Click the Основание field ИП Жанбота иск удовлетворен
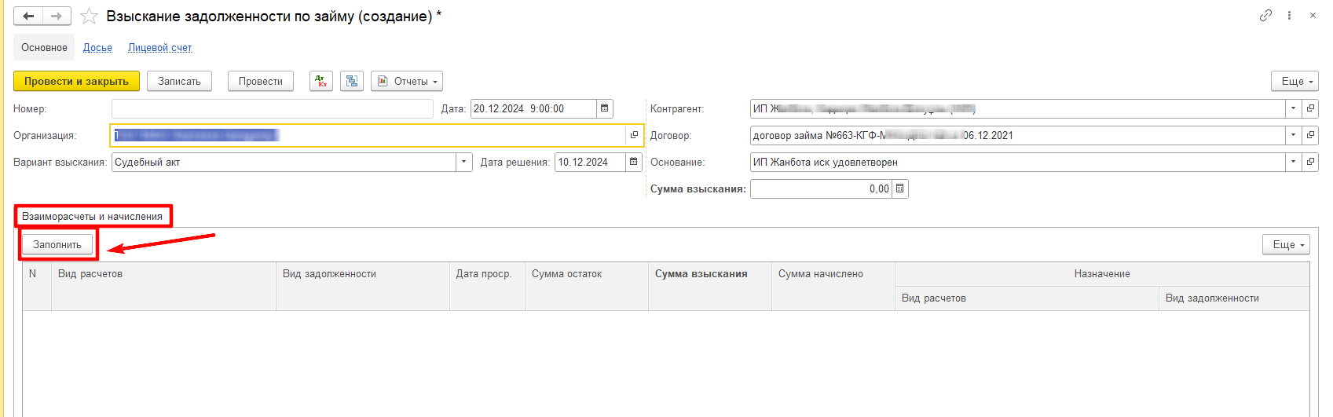 pos(1018,162)
